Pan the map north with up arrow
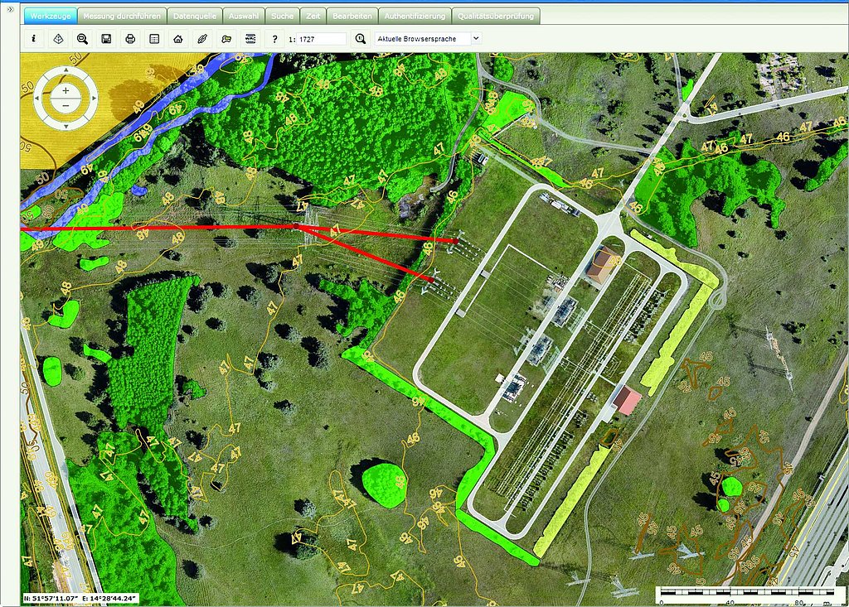The image size is (849, 607). click(x=65, y=70)
